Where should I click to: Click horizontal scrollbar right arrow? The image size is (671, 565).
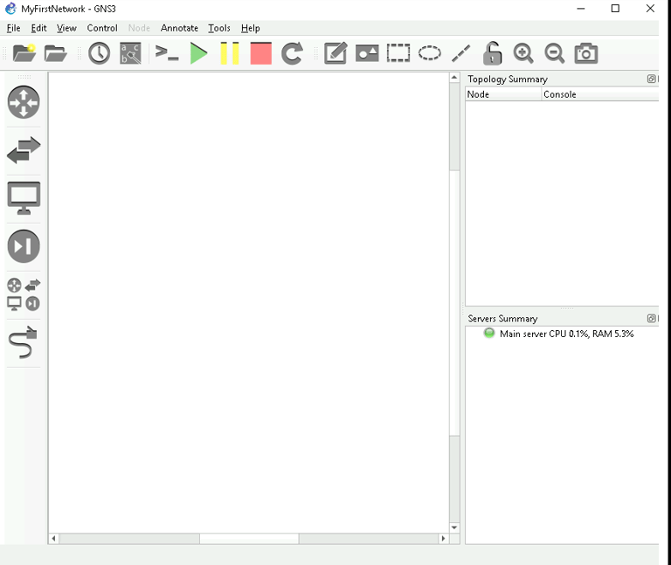[443, 539]
